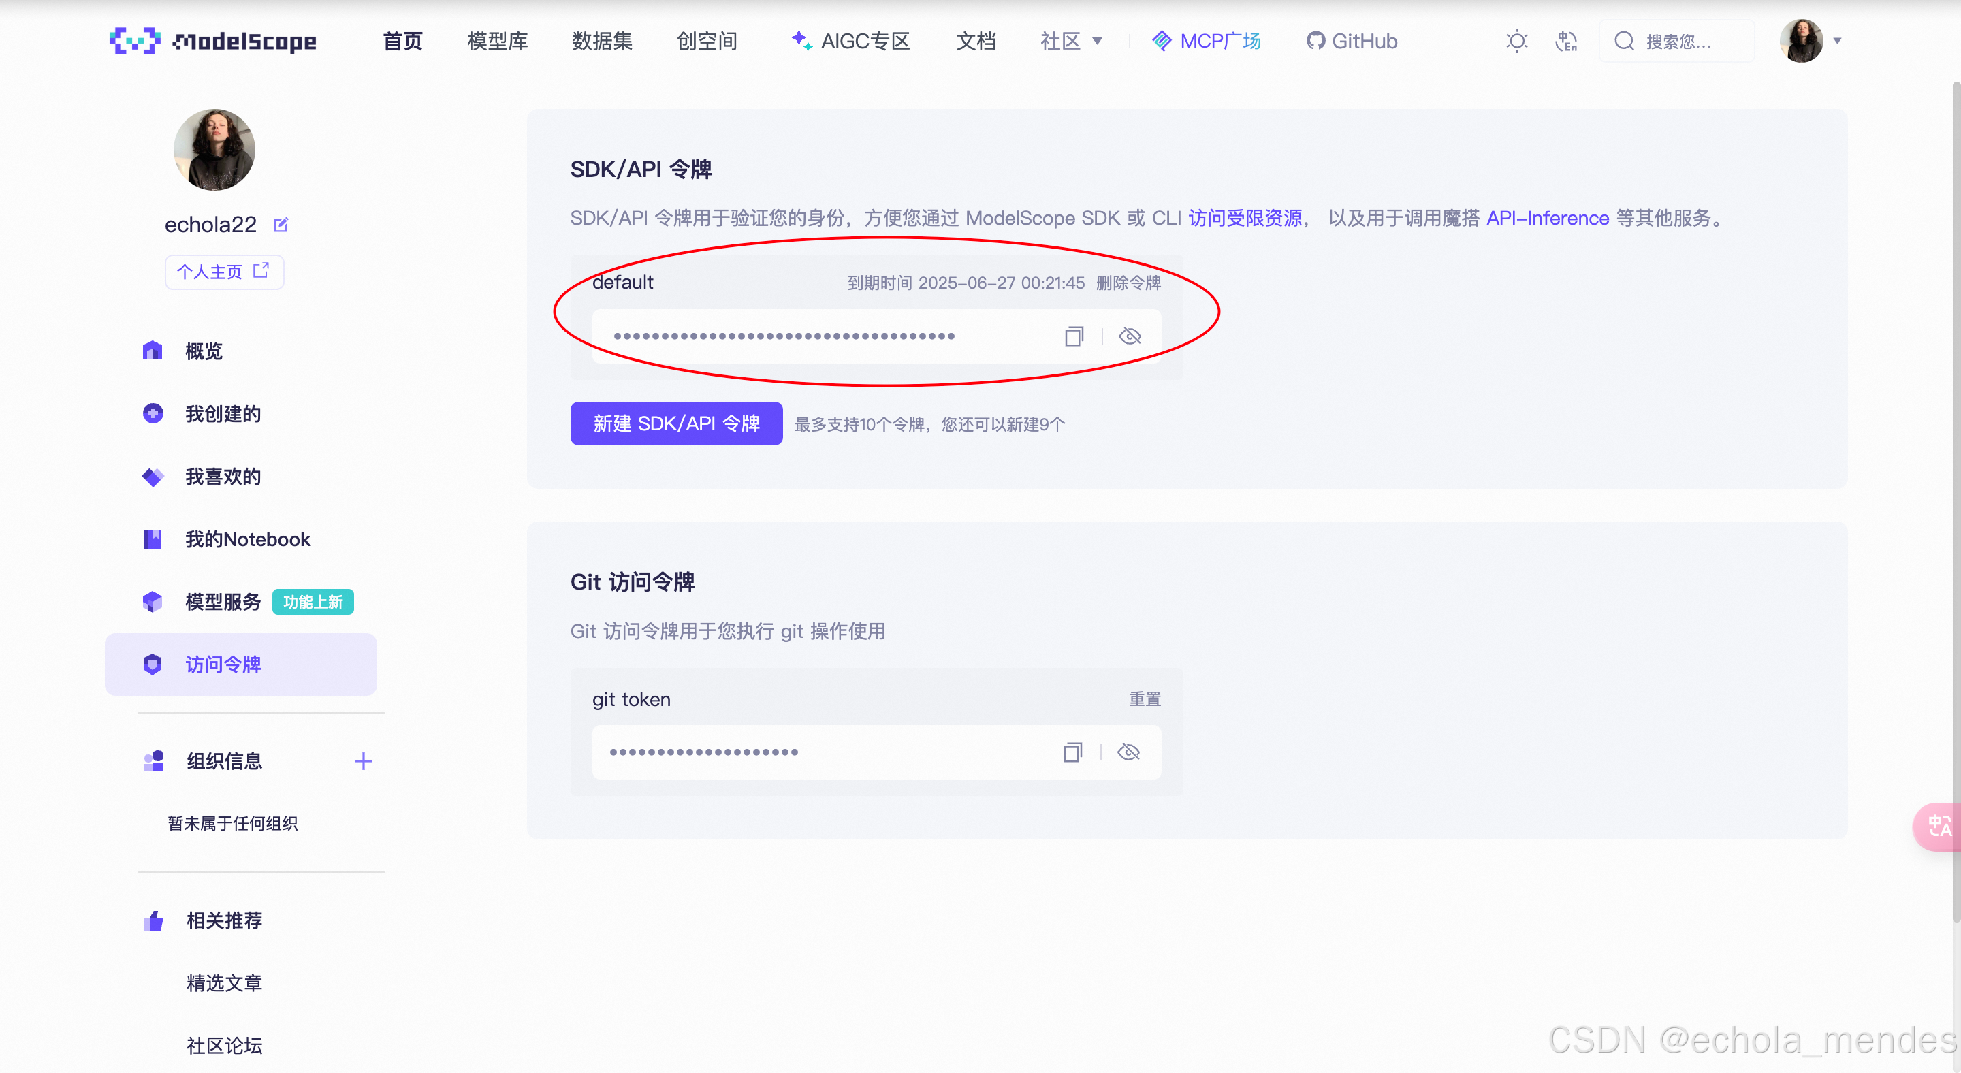Open the MCP广场 link
Screen dimensions: 1961x1073
[x=1207, y=41]
